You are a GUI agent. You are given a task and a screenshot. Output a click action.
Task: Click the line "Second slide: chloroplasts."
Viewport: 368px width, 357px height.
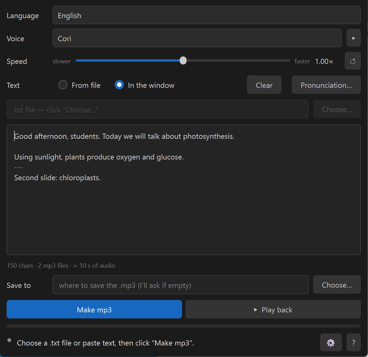pyautogui.click(x=57, y=178)
